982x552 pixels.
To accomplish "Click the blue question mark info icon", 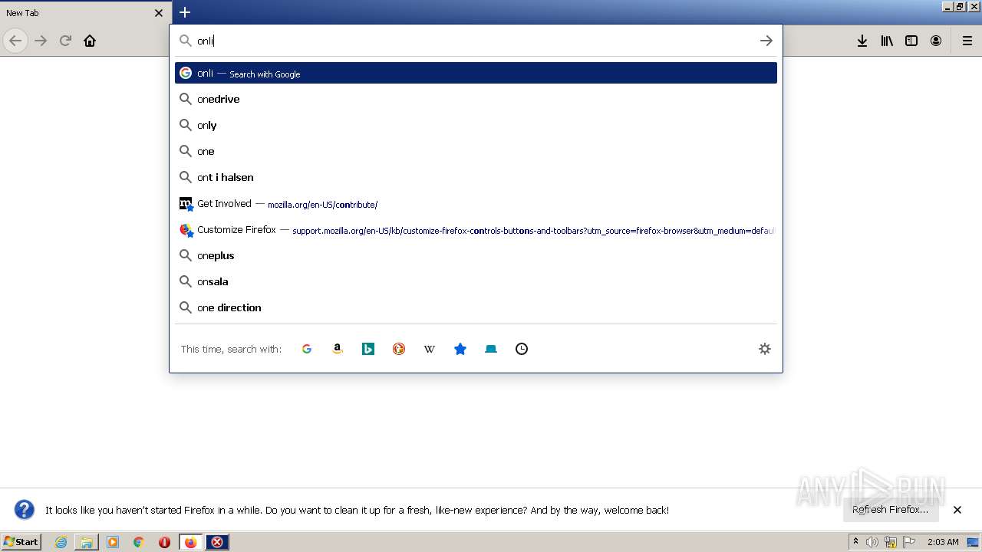I will (x=25, y=510).
